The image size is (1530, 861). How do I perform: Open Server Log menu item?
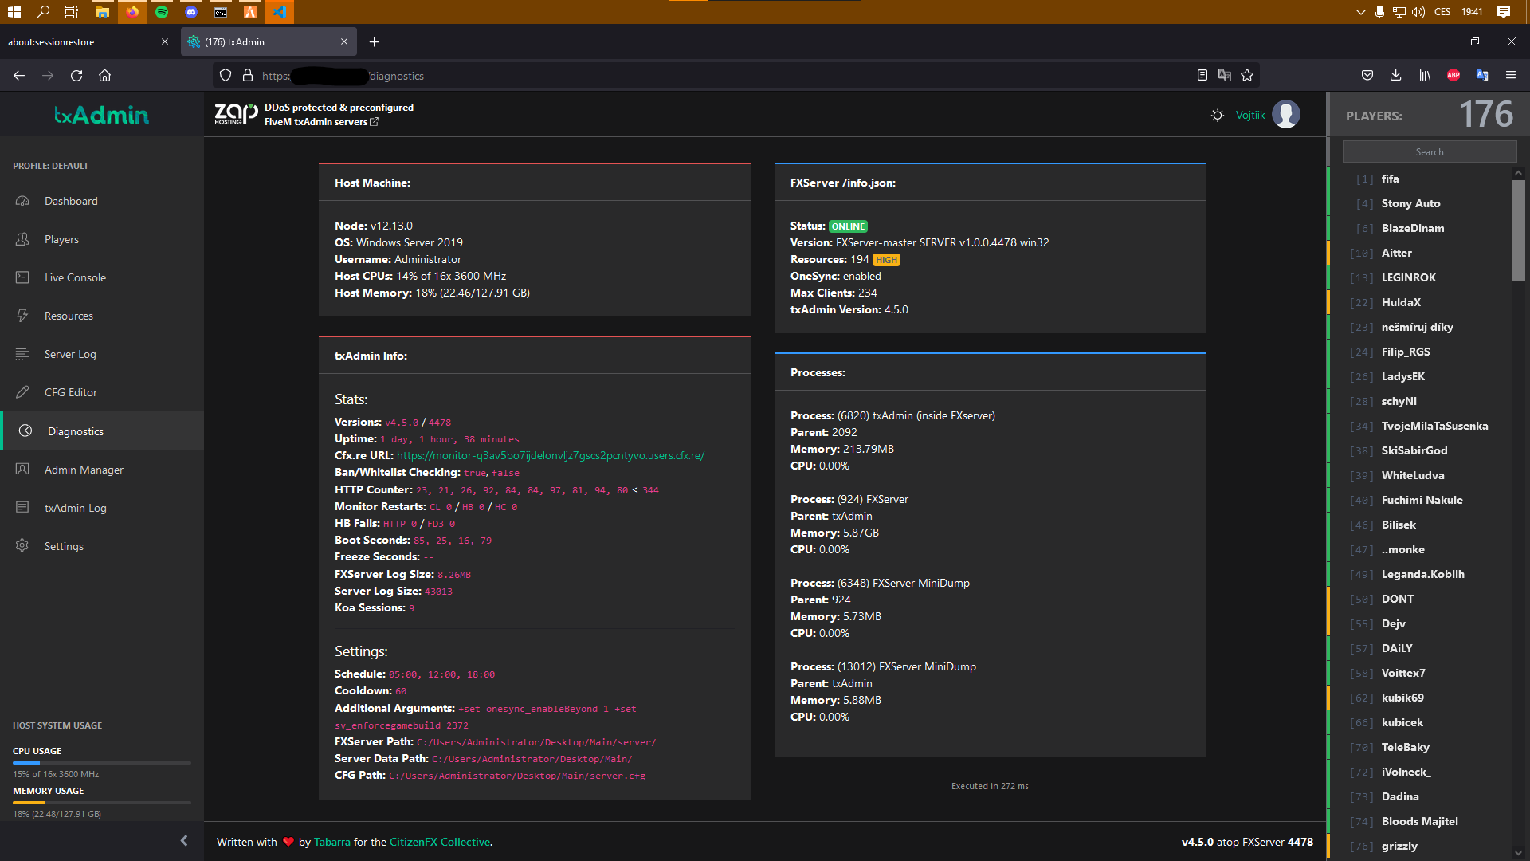(x=70, y=354)
